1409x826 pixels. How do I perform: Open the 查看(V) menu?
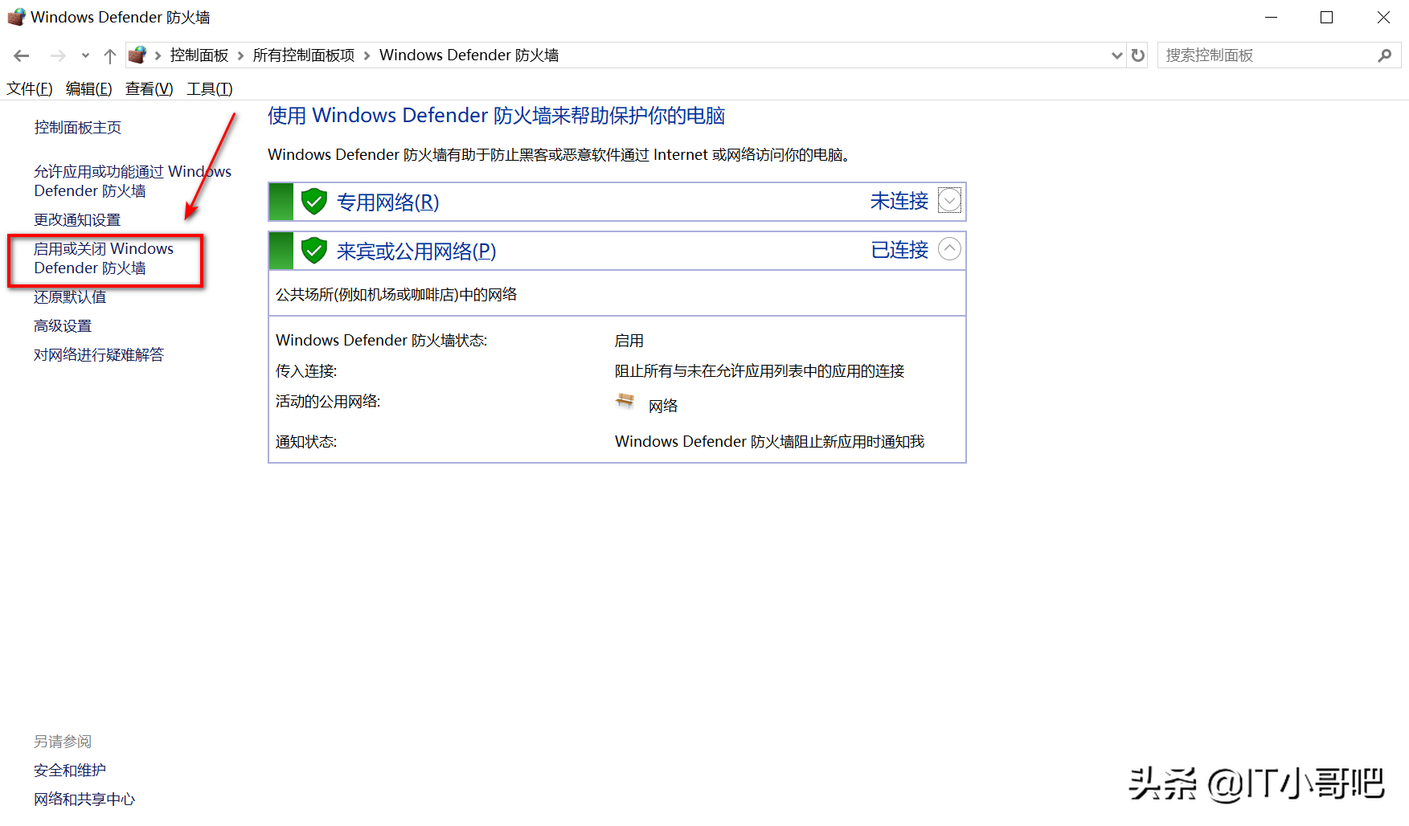[148, 88]
